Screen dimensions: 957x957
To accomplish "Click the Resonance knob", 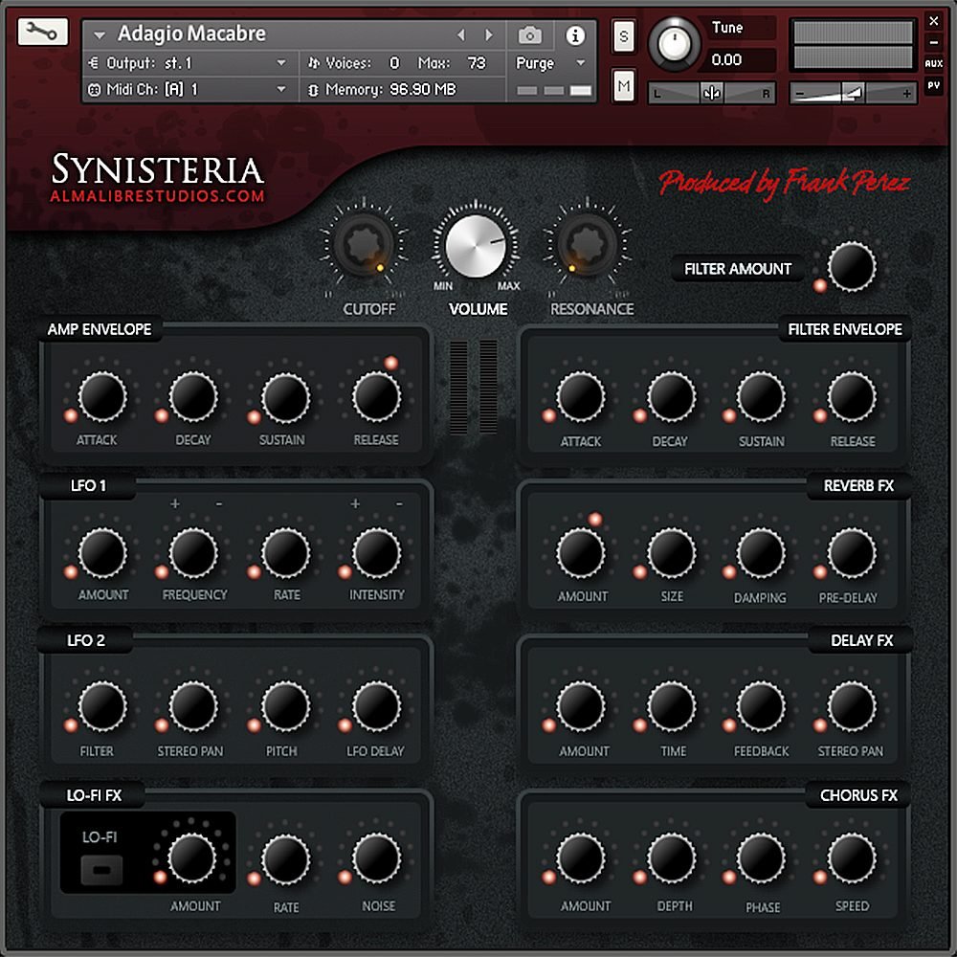I will tap(588, 245).
